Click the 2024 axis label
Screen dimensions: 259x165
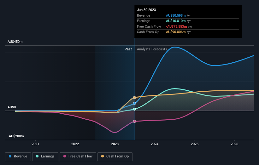coord(155,144)
